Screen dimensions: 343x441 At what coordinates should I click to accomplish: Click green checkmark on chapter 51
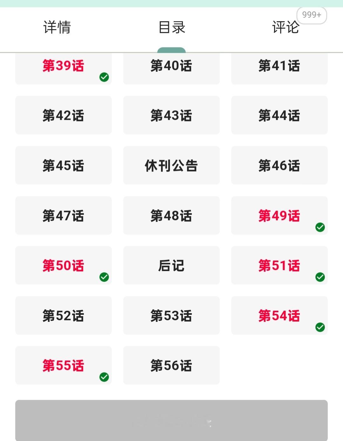coord(320,277)
